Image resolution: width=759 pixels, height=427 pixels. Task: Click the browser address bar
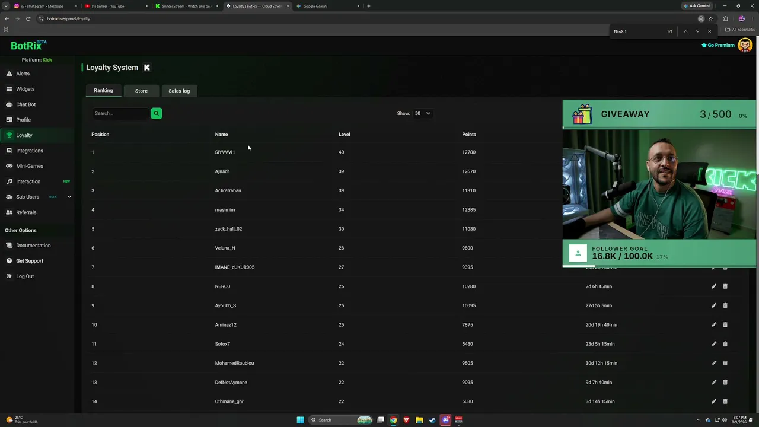click(x=356, y=18)
